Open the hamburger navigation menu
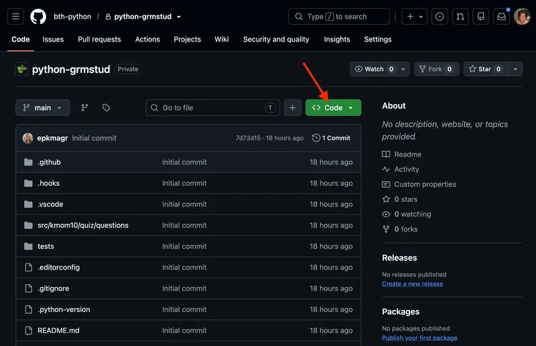 [x=15, y=16]
